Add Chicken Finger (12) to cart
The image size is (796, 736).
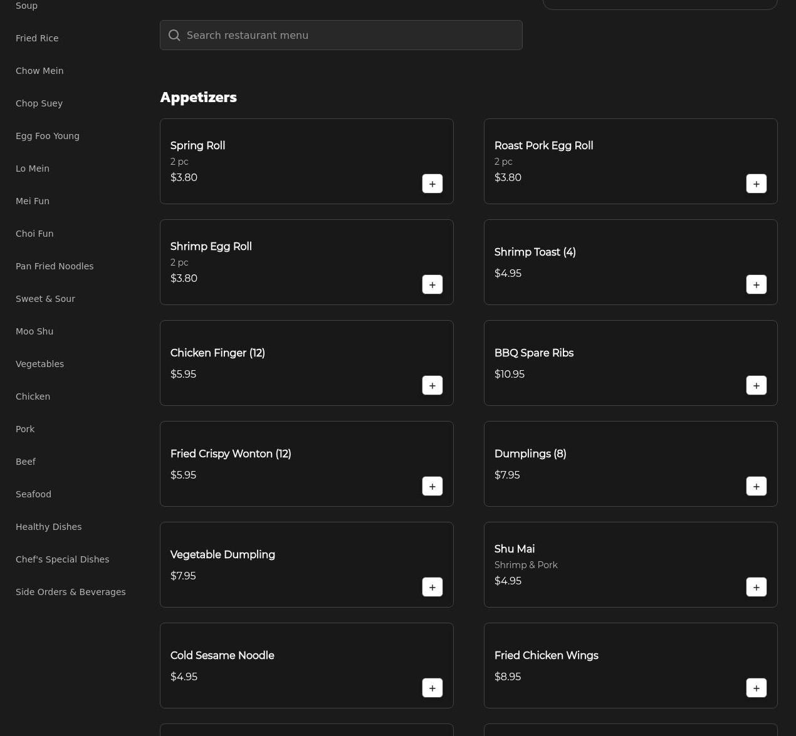point(432,386)
